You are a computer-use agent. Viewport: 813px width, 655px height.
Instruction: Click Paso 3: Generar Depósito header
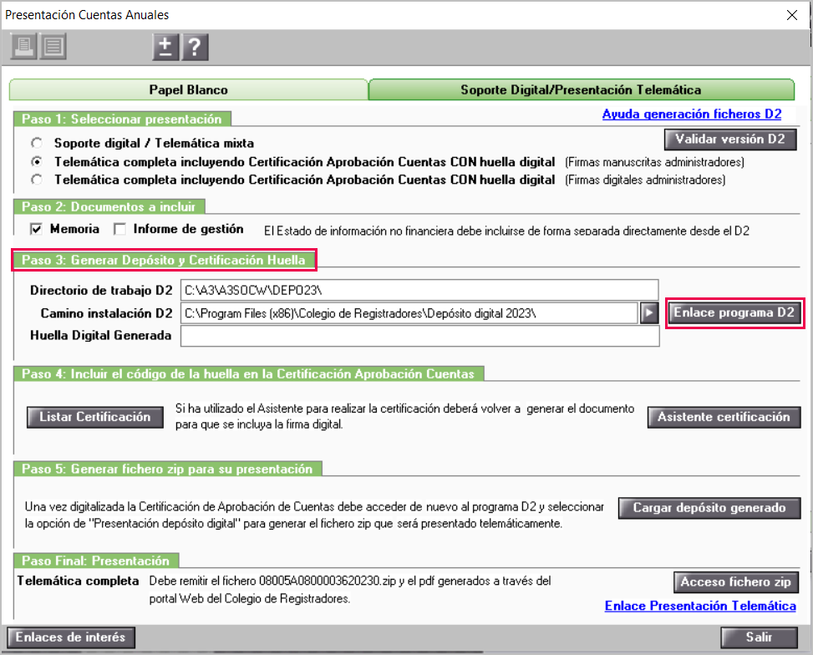coord(164,260)
